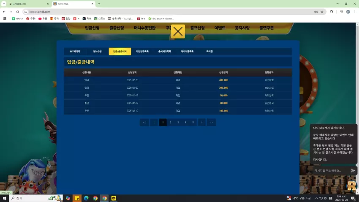The height and width of the screenshot is (202, 359).
Task: Click the 60,000 amount cell
Action: [x=223, y=103]
